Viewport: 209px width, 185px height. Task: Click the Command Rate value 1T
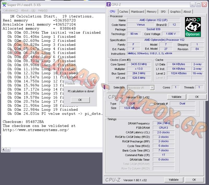(164, 155)
